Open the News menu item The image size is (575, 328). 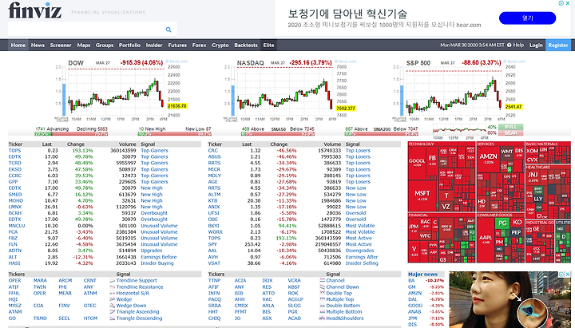coord(38,45)
